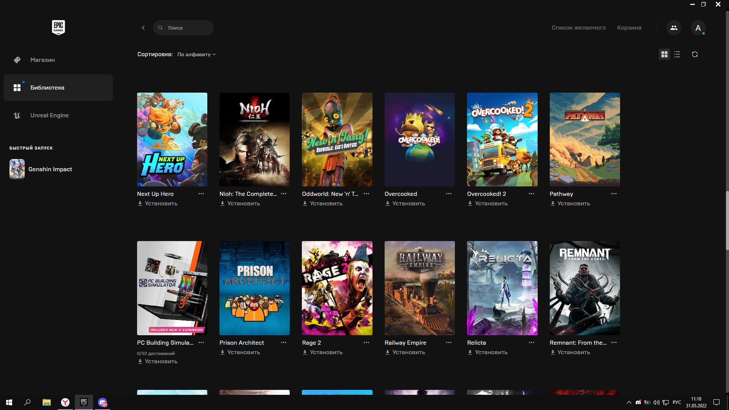The height and width of the screenshot is (410, 729).
Task: Open options menu for Rage 2
Action: click(x=366, y=342)
